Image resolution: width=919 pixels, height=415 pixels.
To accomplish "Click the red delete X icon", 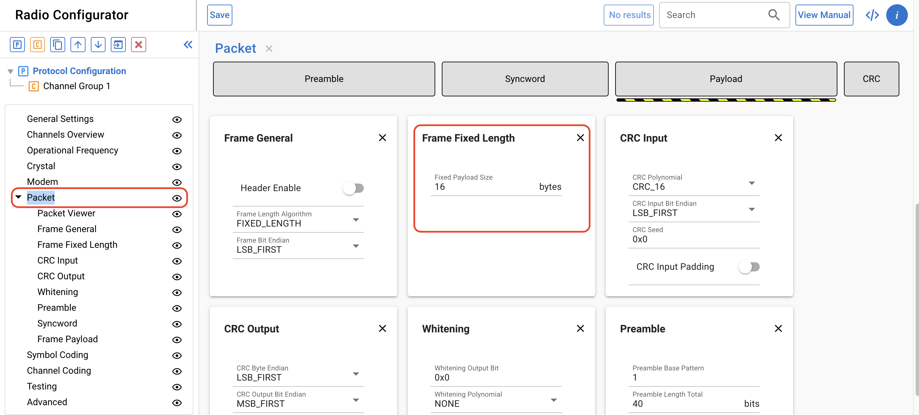I will pyautogui.click(x=138, y=45).
